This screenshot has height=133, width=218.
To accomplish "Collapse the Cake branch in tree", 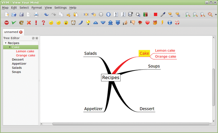I will 10,47.
